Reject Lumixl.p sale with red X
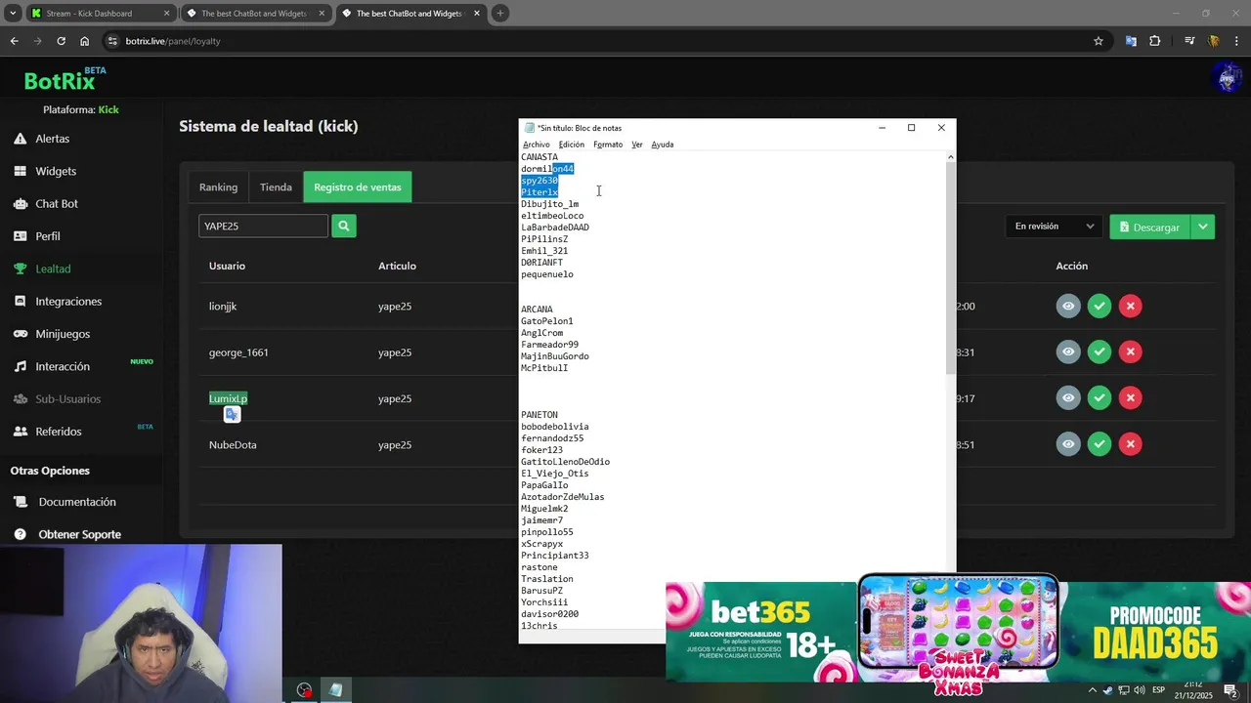Screen dimensions: 1251x703 [1130, 398]
